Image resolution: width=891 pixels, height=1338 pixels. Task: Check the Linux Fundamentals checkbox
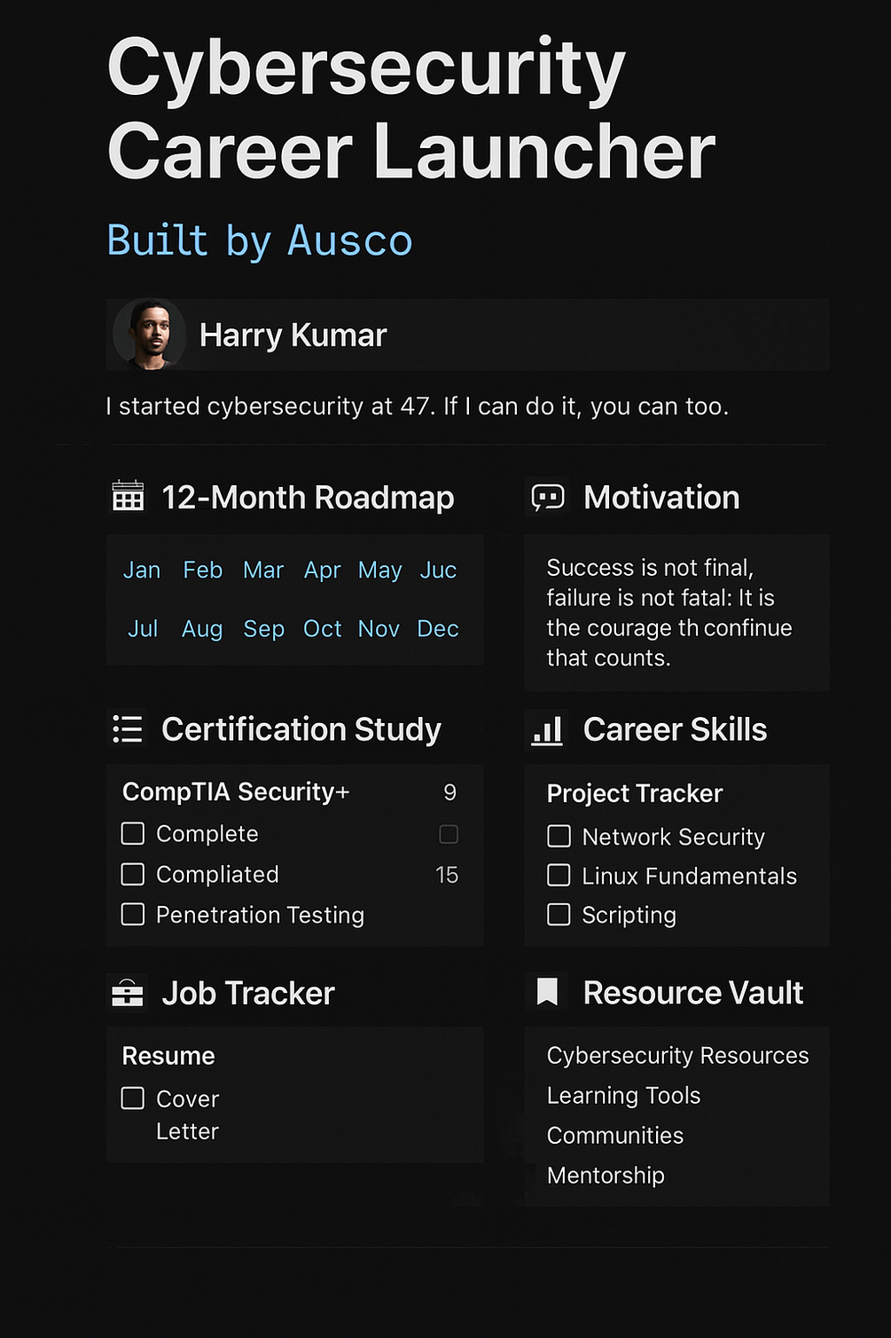(559, 876)
